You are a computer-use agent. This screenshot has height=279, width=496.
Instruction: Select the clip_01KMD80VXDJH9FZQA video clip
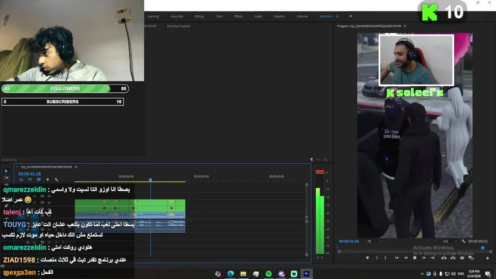pyautogui.click(x=151, y=214)
